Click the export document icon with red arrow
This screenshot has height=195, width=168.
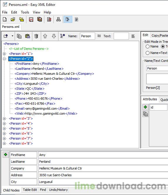click(49, 19)
